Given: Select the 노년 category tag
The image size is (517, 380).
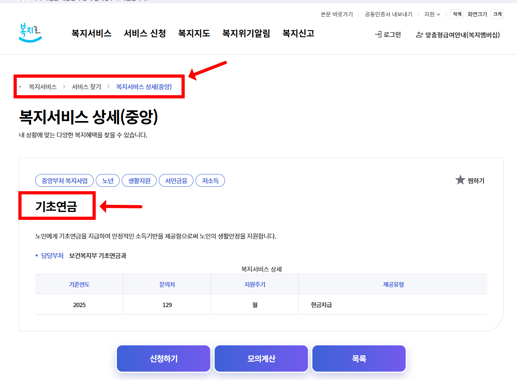Looking at the screenshot, I should 108,180.
